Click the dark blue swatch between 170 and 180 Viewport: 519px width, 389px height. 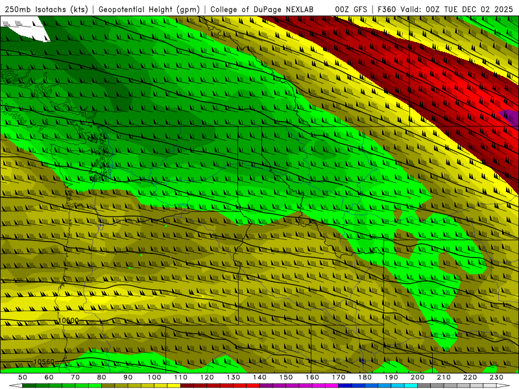pyautogui.click(x=345, y=386)
